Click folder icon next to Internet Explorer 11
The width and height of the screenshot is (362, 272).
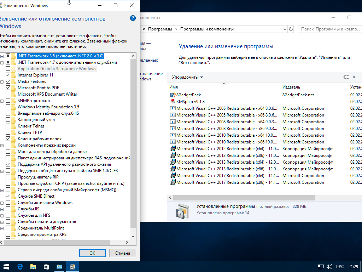[x=13, y=75]
